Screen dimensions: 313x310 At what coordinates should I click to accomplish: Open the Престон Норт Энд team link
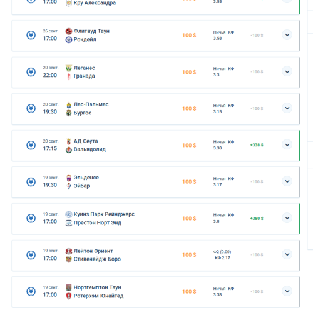(x=98, y=222)
